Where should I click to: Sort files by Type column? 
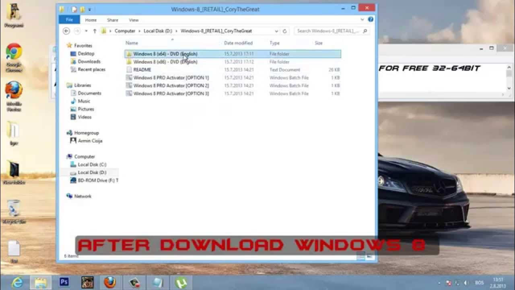pos(274,43)
